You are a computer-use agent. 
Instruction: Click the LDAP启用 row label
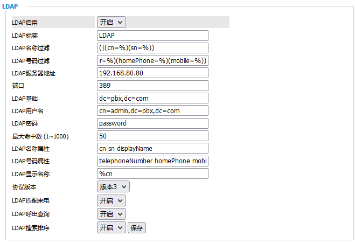25,23
